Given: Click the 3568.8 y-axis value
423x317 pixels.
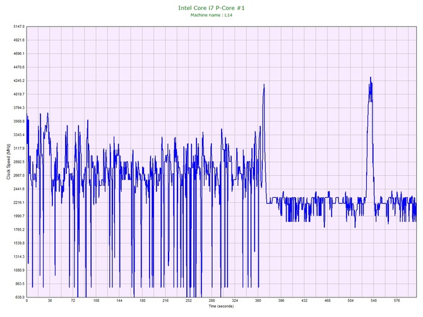Looking at the screenshot, I should tap(19, 122).
